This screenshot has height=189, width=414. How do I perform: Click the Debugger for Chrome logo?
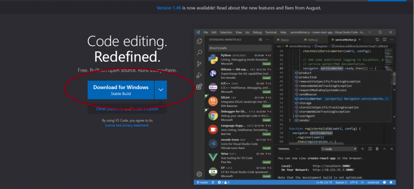pos(213,115)
